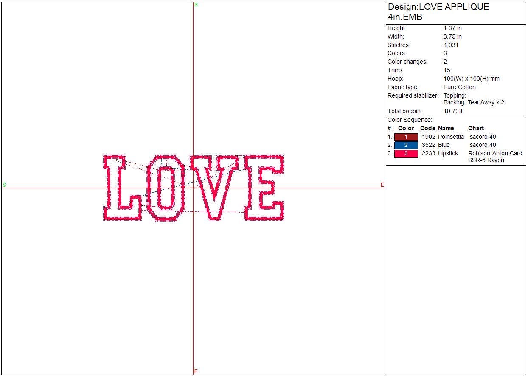Click the red E marker on right edge
The image size is (528, 376).
coord(382,185)
